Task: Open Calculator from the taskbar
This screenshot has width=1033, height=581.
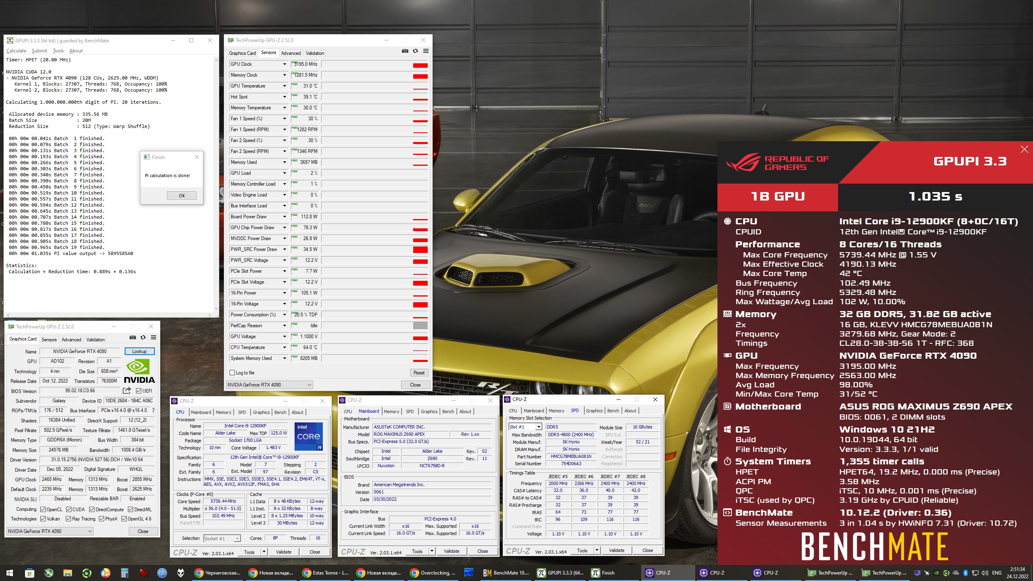Action: pyautogui.click(x=124, y=573)
